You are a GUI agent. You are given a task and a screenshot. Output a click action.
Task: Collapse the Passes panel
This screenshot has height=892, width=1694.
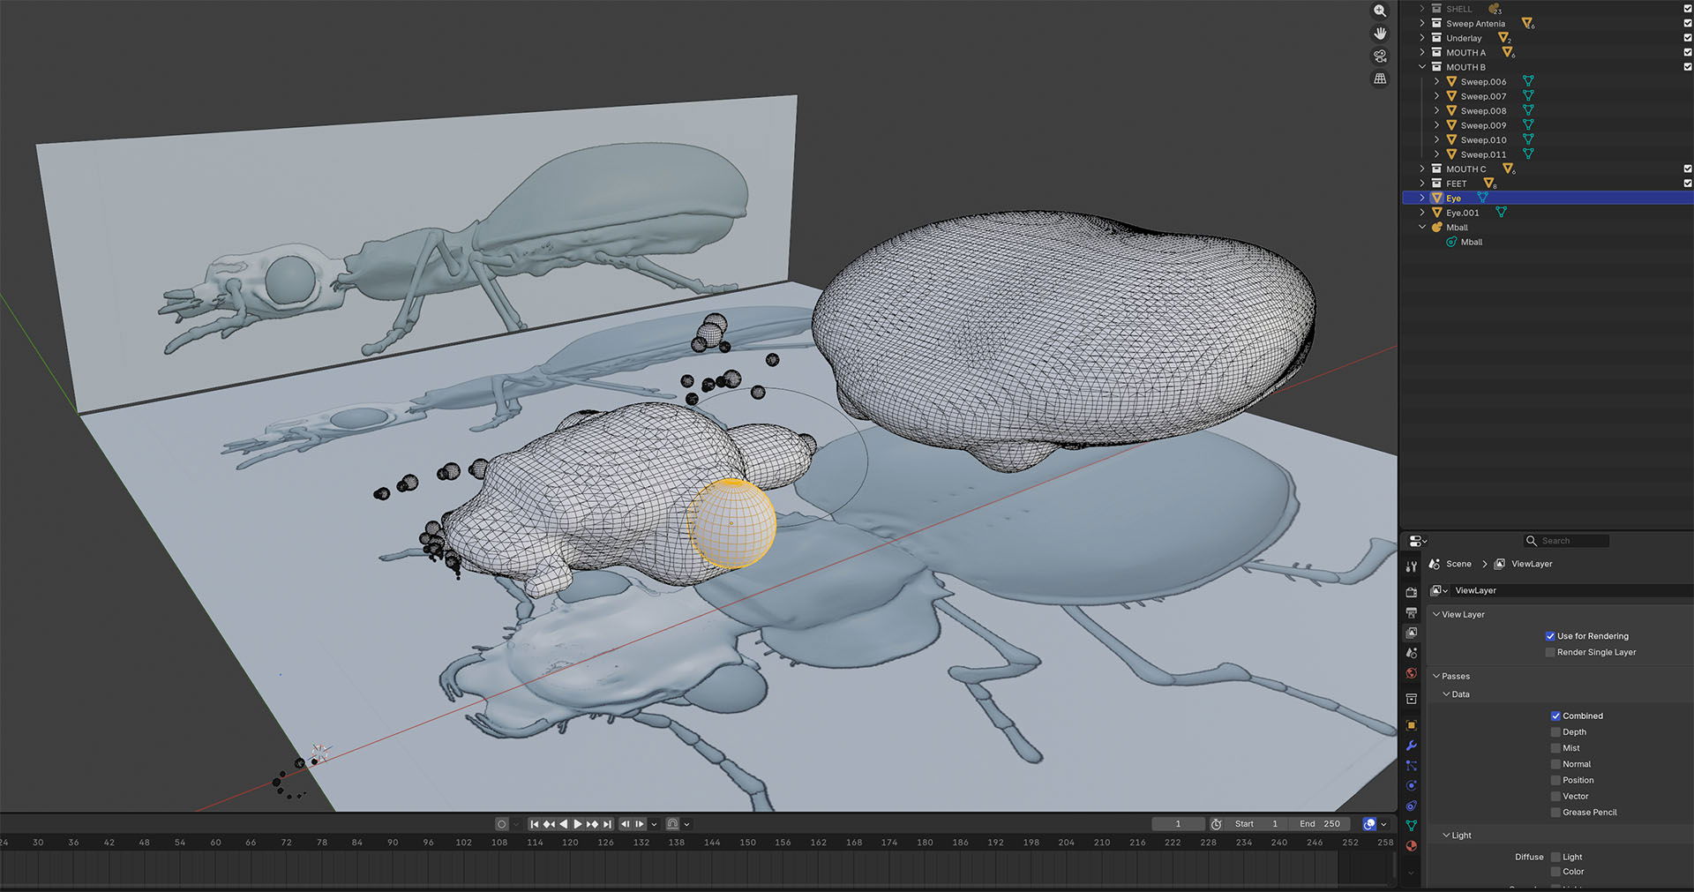coord(1436,676)
